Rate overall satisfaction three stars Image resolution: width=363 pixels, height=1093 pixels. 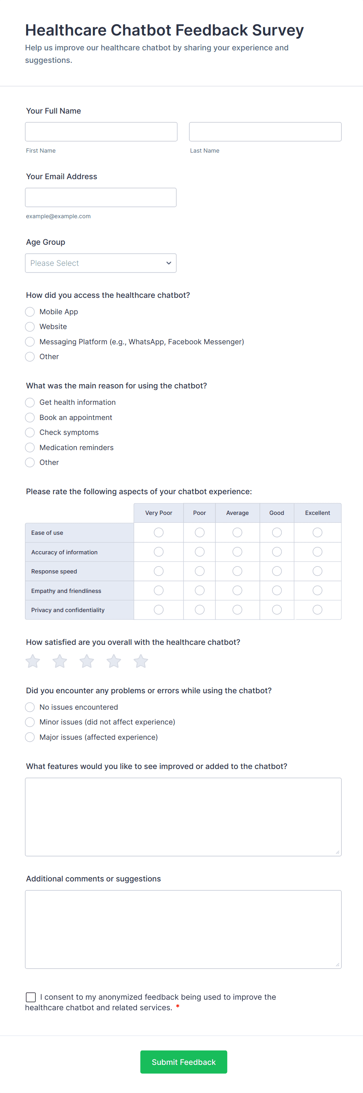coord(87,661)
